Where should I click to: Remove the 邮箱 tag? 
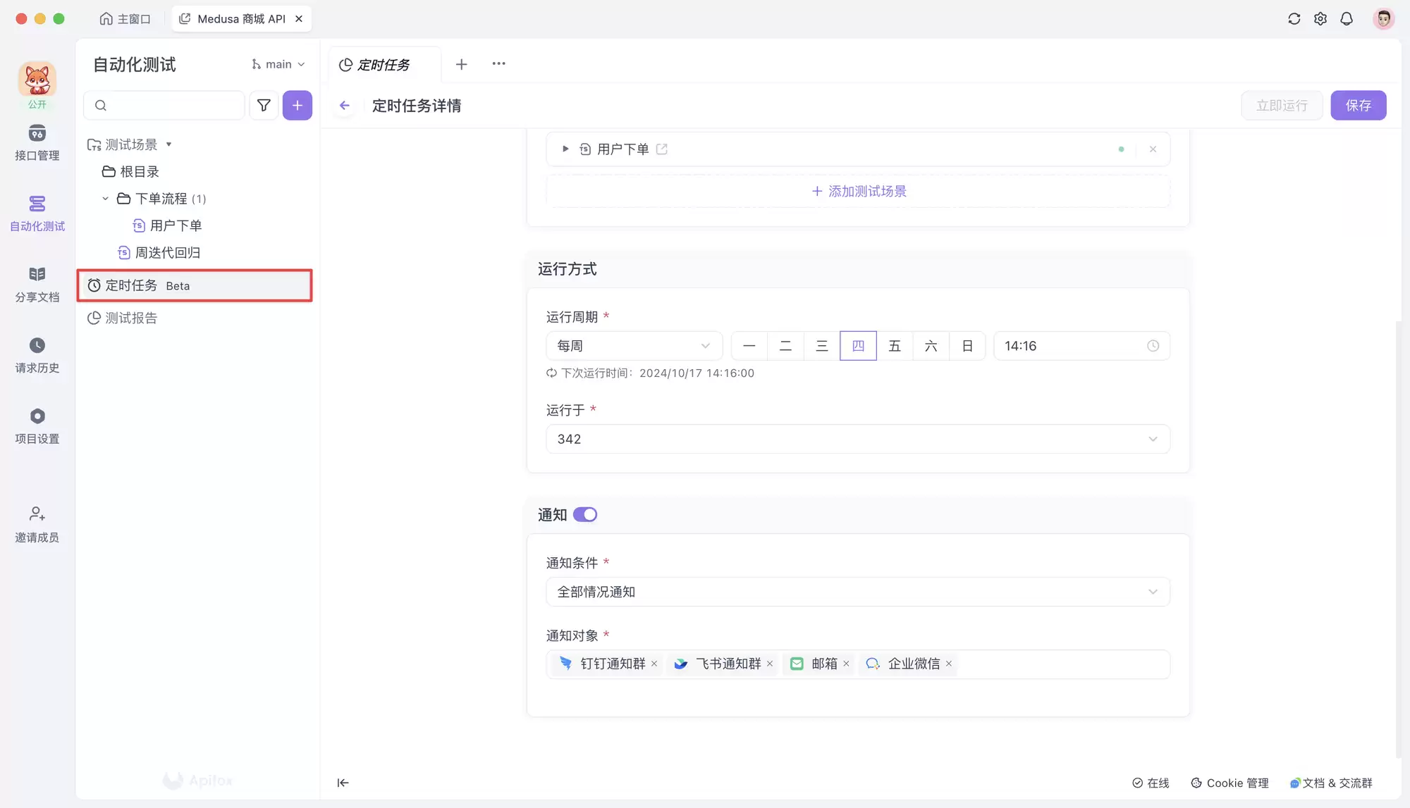click(846, 664)
